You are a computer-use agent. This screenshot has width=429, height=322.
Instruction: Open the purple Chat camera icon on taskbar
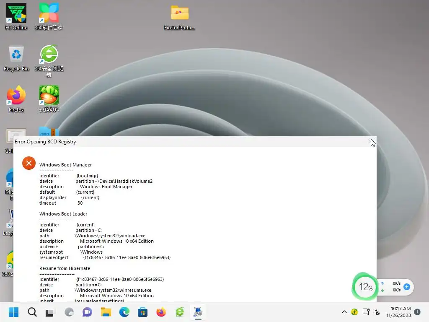point(87,312)
